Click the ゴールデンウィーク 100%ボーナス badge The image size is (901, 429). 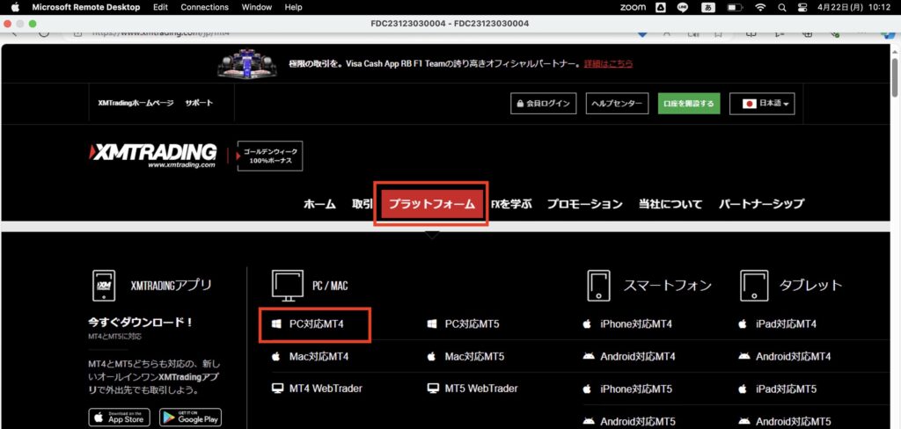pyautogui.click(x=270, y=156)
